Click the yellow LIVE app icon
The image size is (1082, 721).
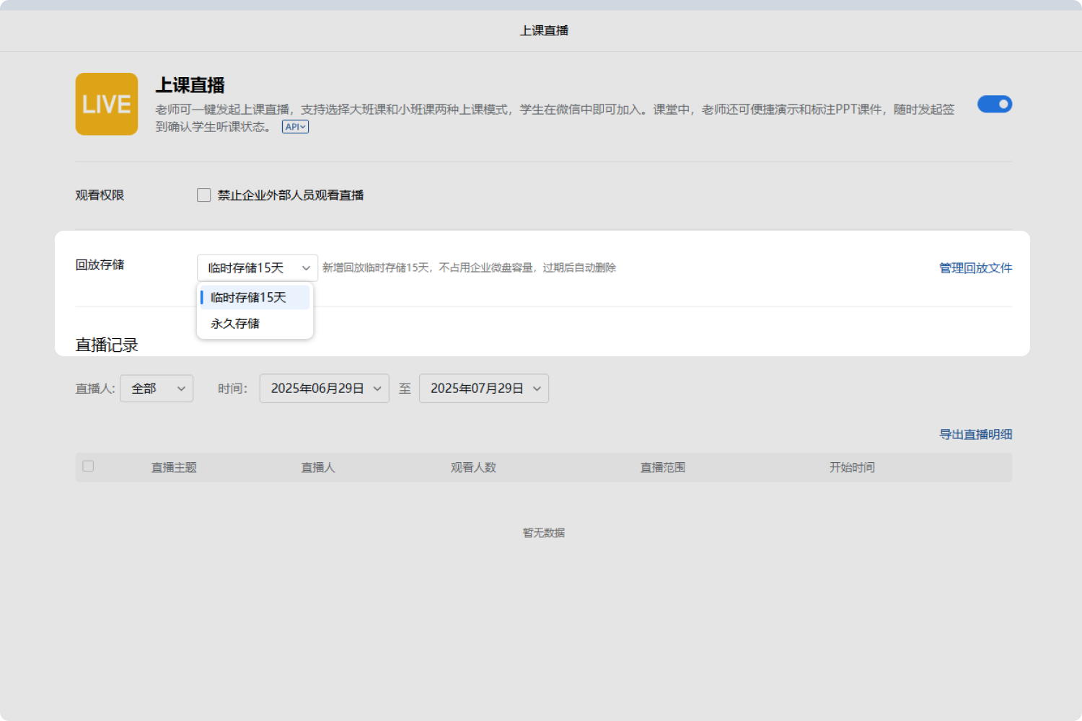pyautogui.click(x=107, y=104)
